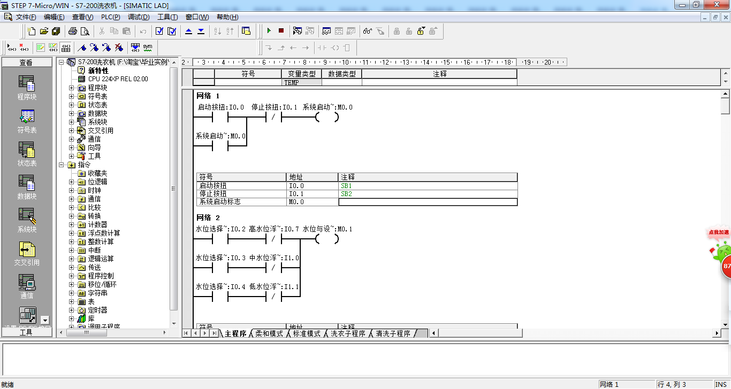Toggle program status monitoring icon
Screen dimensions: 731x389
[298, 31]
